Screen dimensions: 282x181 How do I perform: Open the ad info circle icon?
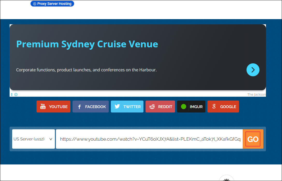pos(16,94)
